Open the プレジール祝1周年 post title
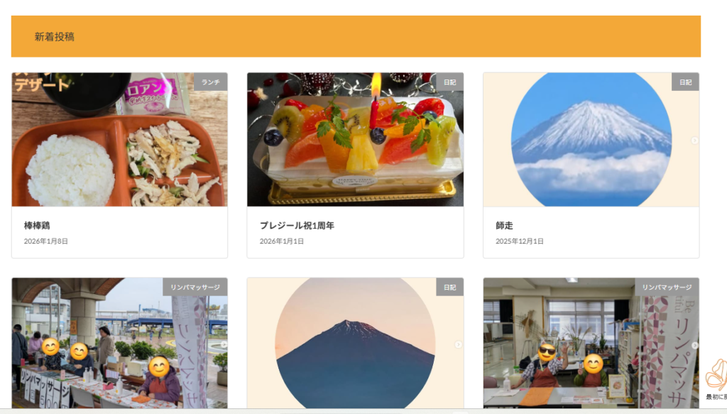The width and height of the screenshot is (727, 414). tap(297, 225)
